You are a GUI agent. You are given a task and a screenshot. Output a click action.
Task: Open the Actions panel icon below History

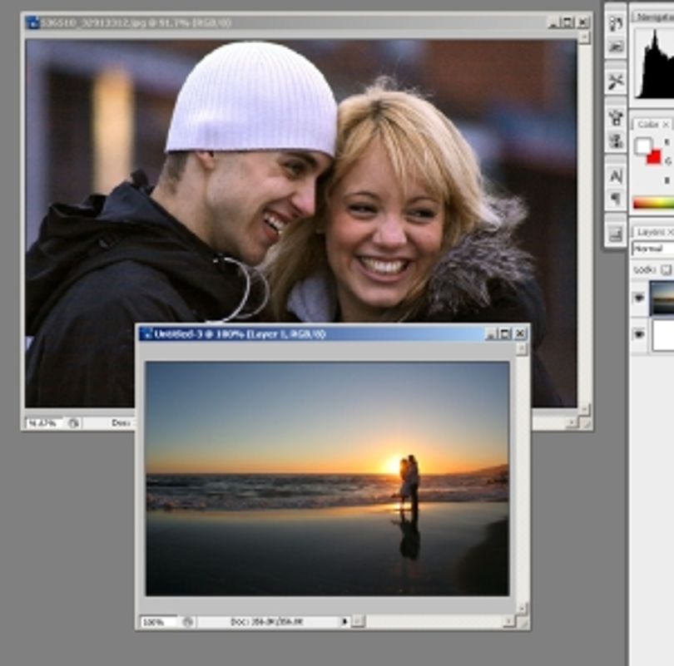pyautogui.click(x=616, y=47)
